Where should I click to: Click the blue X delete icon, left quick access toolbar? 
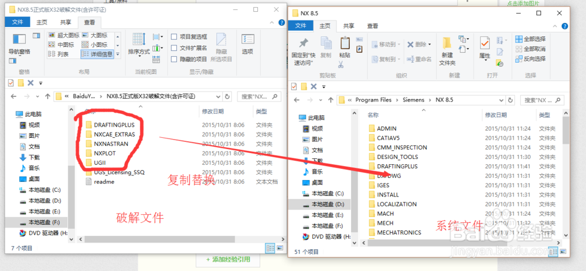[30, 83]
